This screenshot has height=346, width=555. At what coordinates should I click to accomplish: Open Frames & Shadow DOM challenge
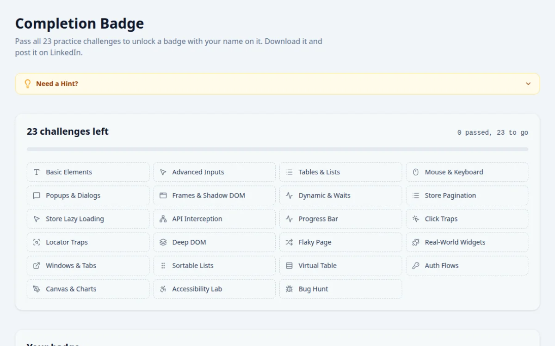214,196
